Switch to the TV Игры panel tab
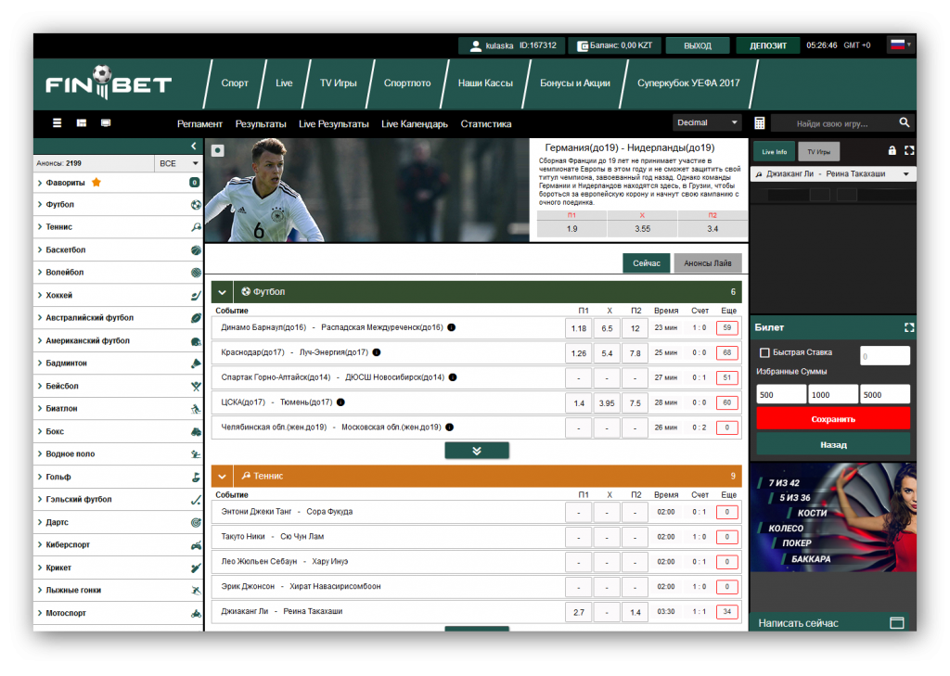Viewport: 950px width, 676px height. click(x=818, y=151)
